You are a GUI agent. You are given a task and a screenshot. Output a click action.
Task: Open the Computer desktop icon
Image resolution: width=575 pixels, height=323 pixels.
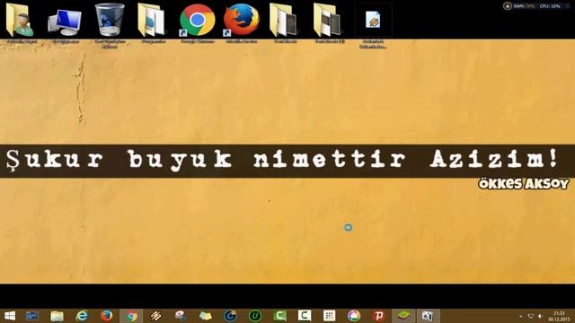click(x=65, y=22)
